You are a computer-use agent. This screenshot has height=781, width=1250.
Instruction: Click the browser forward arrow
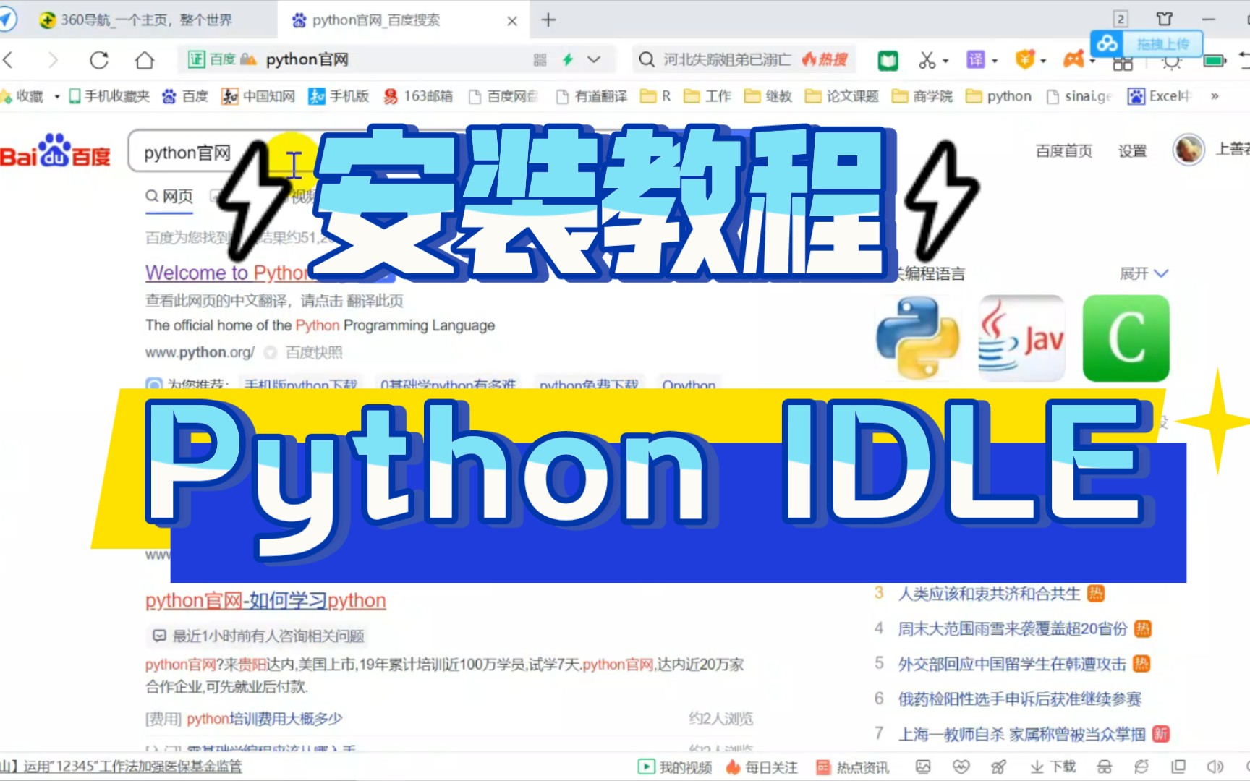[53, 60]
